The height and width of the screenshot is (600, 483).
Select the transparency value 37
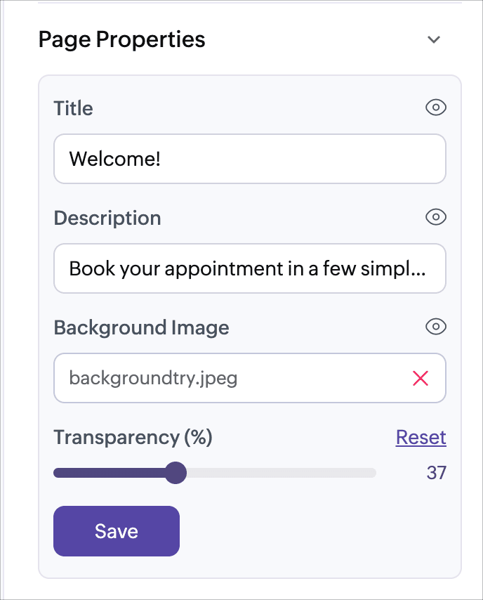pos(437,473)
